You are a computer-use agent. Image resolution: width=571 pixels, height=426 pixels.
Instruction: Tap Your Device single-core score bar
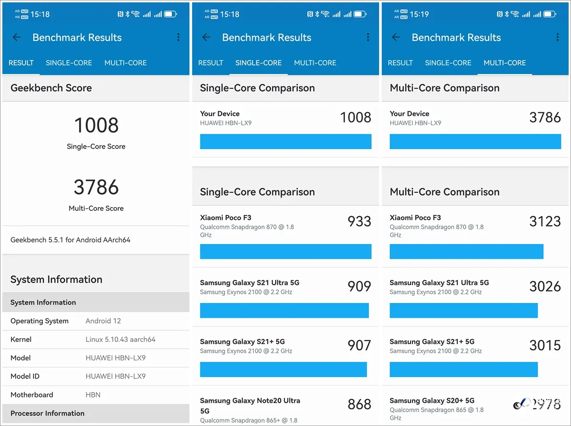point(285,142)
